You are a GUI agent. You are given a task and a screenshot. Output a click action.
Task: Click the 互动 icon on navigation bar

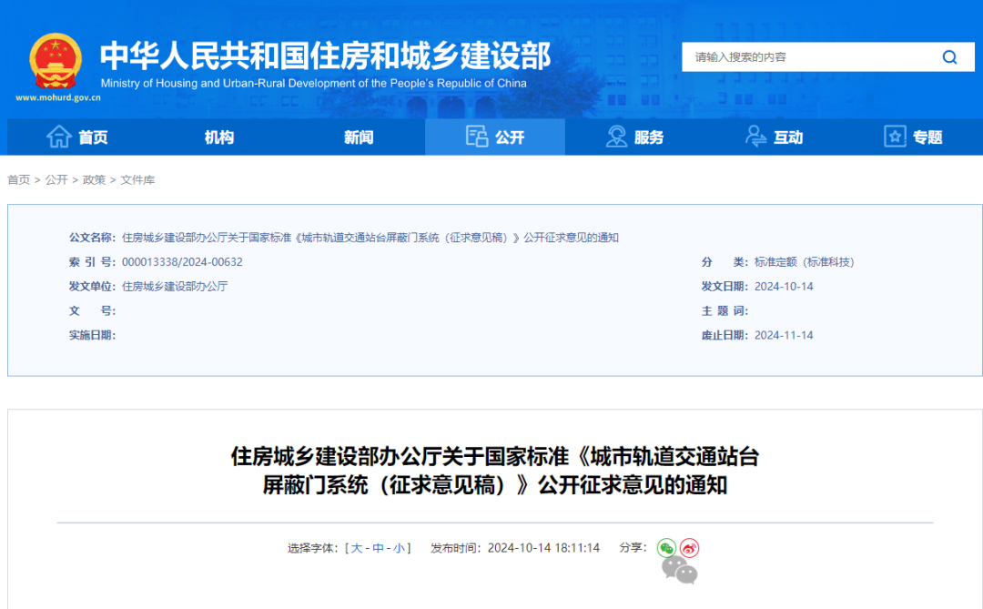tap(755, 136)
